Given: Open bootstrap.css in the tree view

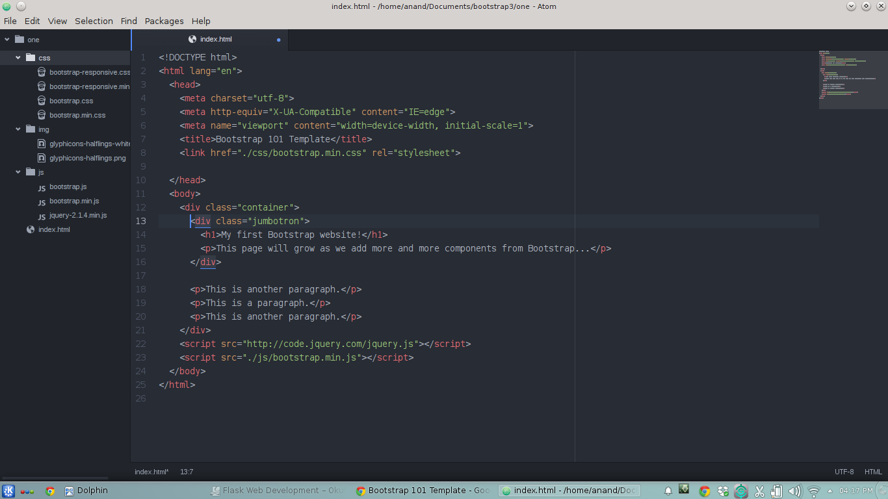Looking at the screenshot, I should tap(72, 101).
